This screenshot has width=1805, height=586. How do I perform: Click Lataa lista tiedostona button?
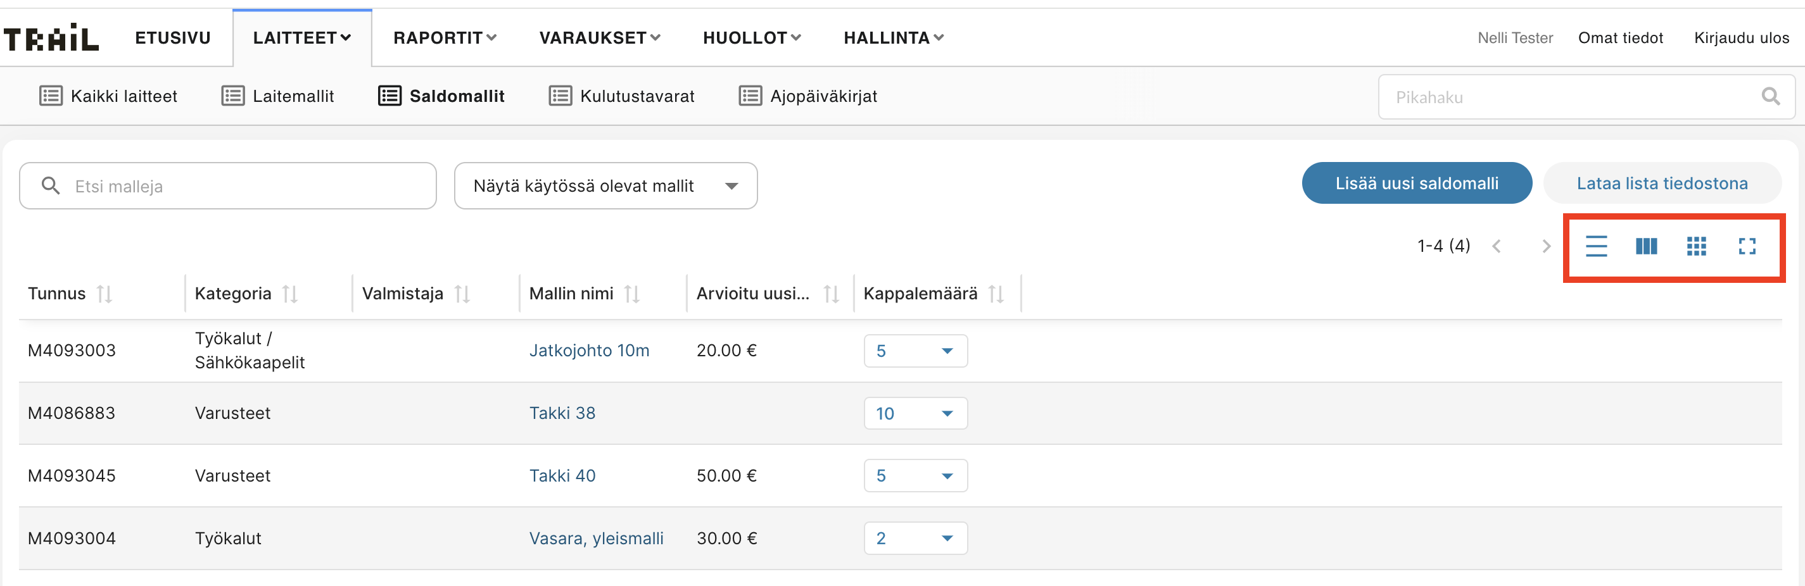click(x=1661, y=184)
